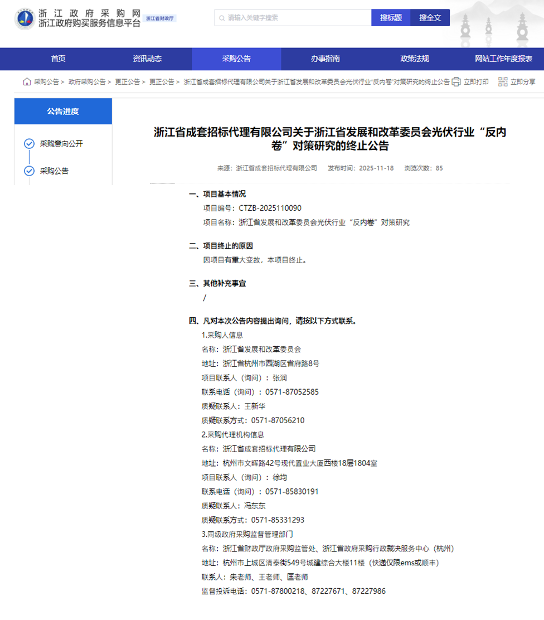Click the magnifier icon in search box
This screenshot has width=544, height=620.
click(222, 18)
